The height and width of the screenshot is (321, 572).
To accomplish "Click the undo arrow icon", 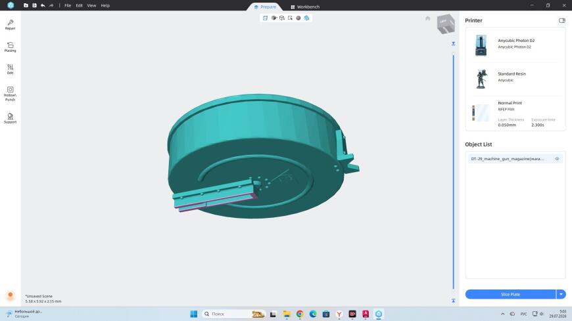I will (x=43, y=5).
